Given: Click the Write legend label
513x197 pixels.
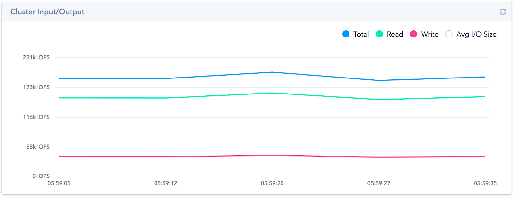Looking at the screenshot, I should 430,34.
